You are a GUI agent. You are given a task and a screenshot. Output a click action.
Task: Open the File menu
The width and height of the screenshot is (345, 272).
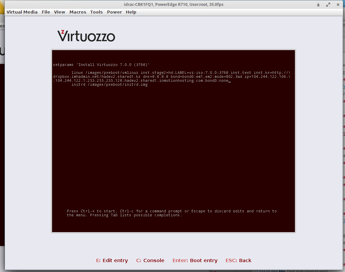click(46, 12)
